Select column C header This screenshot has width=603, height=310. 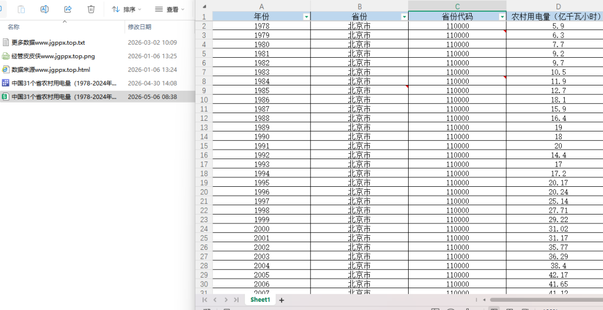coord(457,6)
